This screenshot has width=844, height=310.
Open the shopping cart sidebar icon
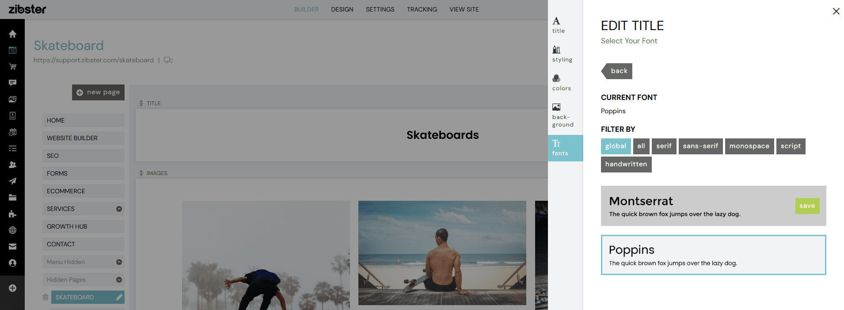coord(12,67)
